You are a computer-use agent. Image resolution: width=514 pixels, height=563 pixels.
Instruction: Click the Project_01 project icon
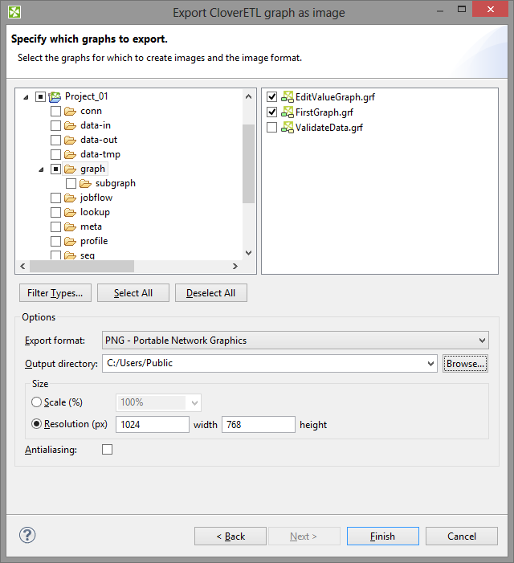pos(55,97)
